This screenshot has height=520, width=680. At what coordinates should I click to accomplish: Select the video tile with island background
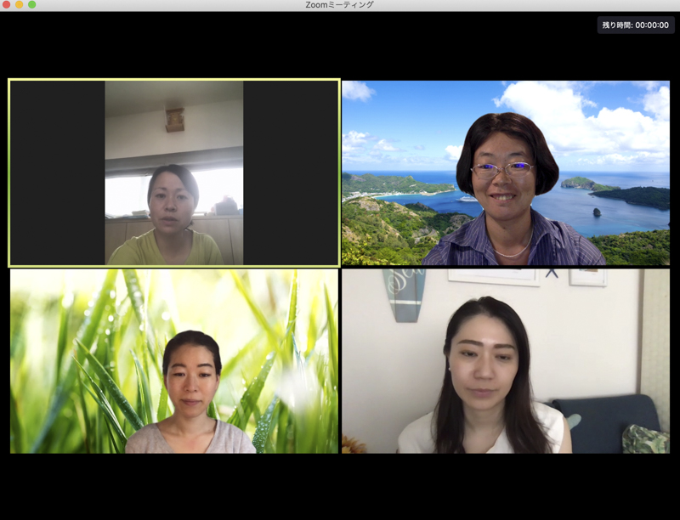pos(506,173)
